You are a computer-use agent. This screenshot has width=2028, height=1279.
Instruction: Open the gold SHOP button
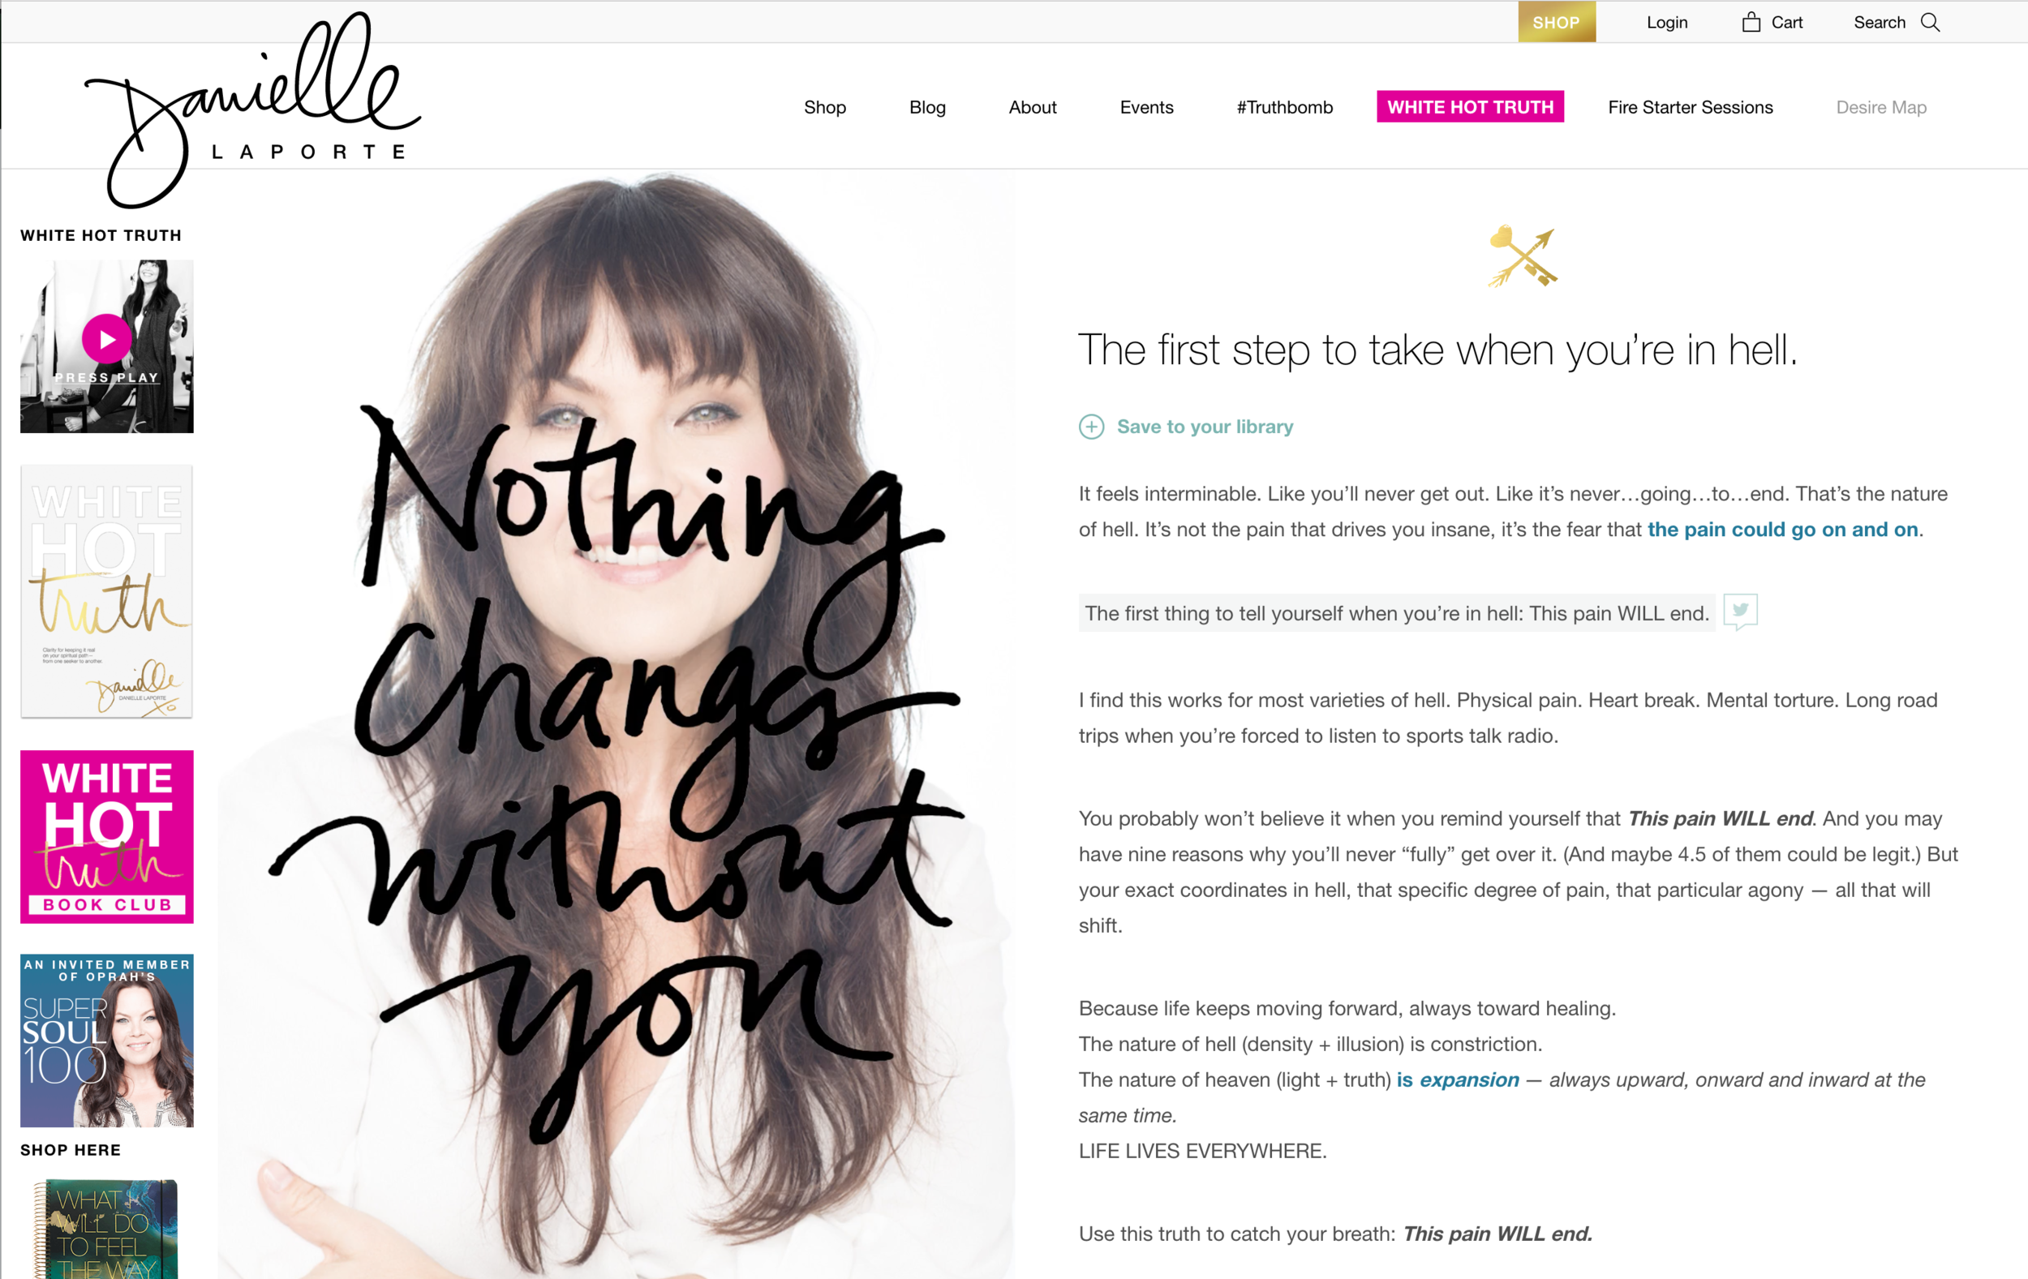[x=1557, y=22]
